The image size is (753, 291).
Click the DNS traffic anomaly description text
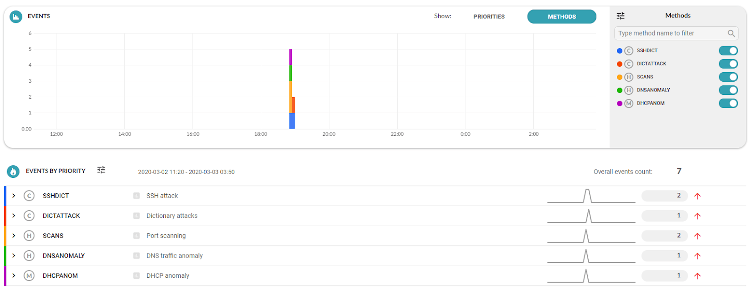point(175,256)
